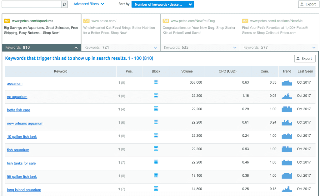Click the Keyword column header
The image size is (320, 196).
pyautogui.click(x=61, y=71)
